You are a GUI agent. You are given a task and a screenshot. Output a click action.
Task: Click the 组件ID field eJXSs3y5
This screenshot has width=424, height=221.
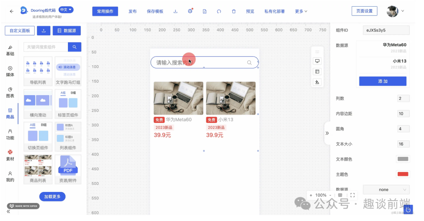[x=386, y=30]
